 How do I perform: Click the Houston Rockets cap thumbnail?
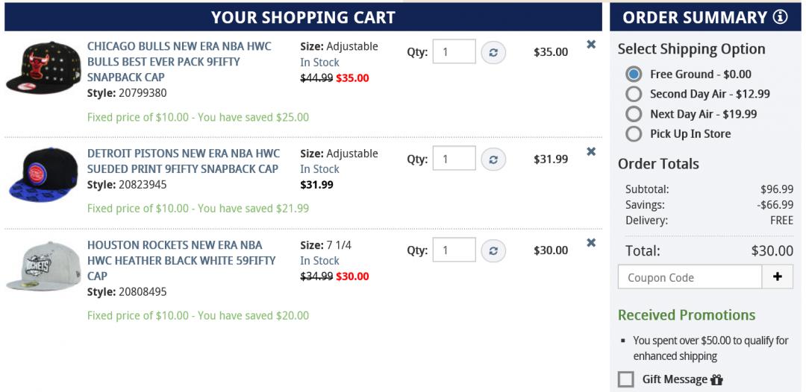[43, 266]
